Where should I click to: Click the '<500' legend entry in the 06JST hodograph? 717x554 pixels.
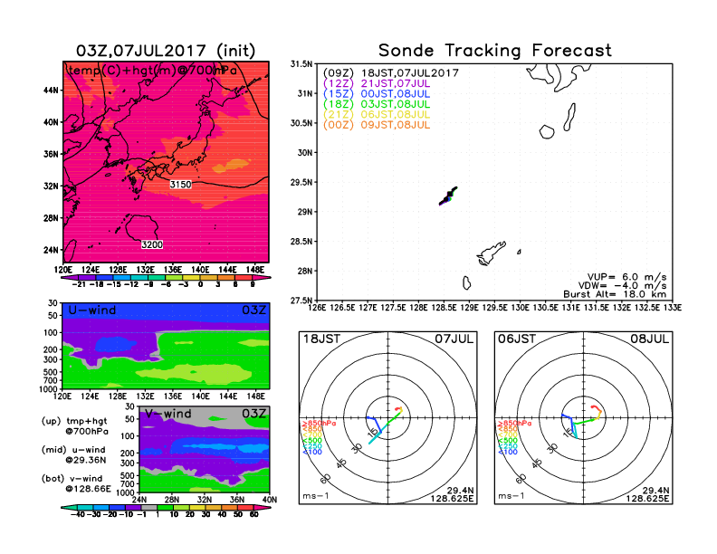(x=508, y=441)
